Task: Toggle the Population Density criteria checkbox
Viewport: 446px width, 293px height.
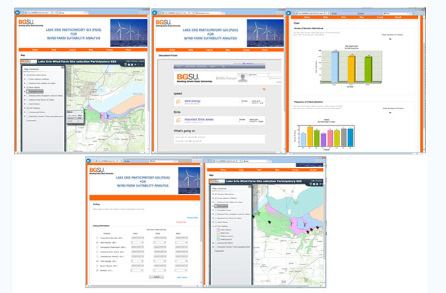Action: pos(98,238)
